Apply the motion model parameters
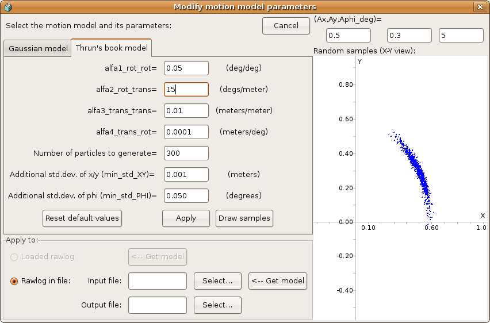This screenshot has height=323, width=490. click(x=186, y=218)
